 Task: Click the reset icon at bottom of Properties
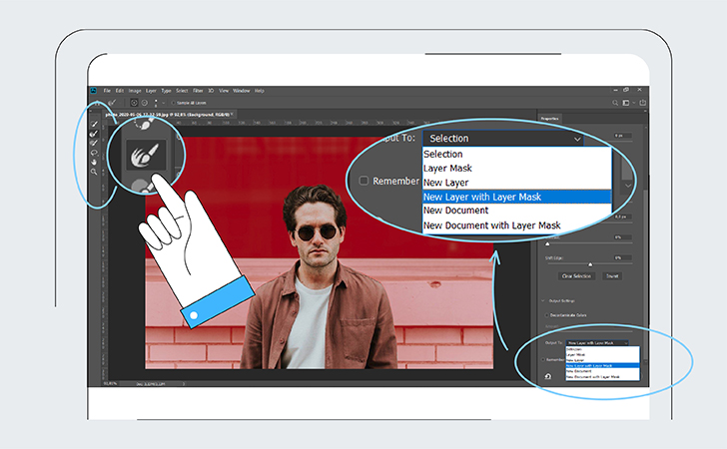[549, 377]
